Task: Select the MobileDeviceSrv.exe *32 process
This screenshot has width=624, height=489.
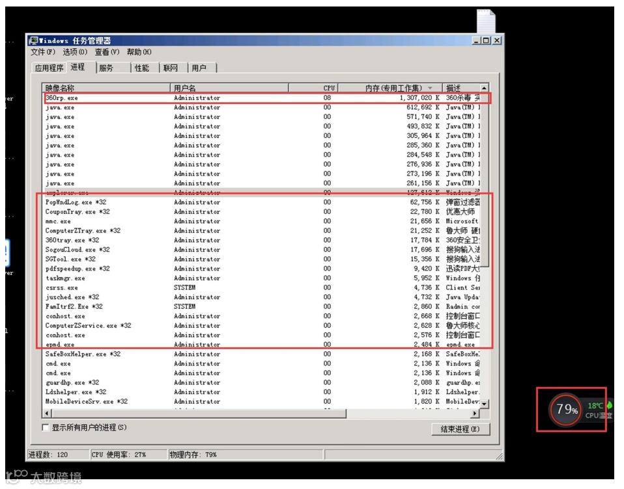Action: (261, 402)
